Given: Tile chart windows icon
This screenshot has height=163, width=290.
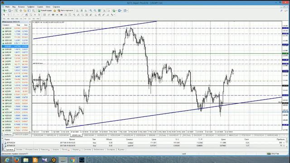Looking at the screenshot, I should pyautogui.click(x=99, y=11).
